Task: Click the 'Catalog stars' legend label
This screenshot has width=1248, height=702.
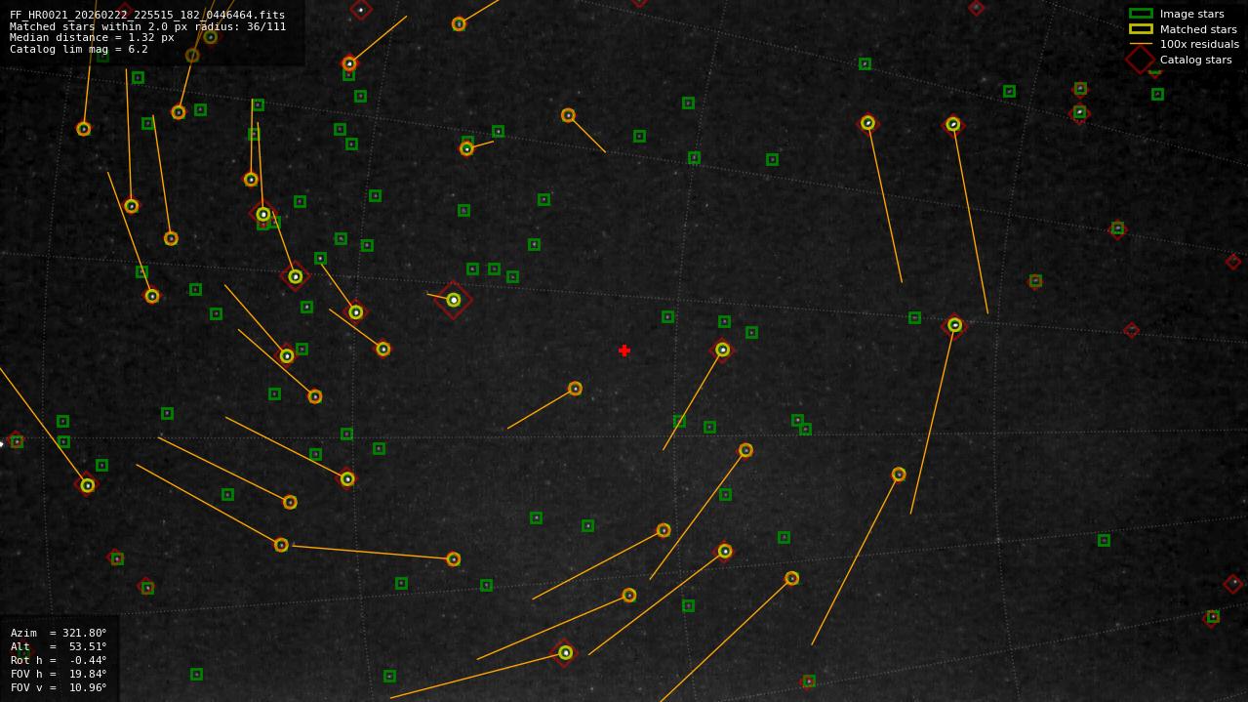Action: pos(1196,61)
